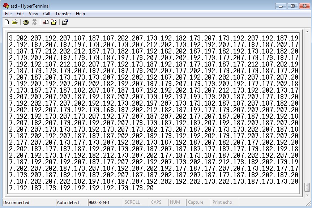Click the Capture status indicator
312x208 pixels.
[198, 203]
